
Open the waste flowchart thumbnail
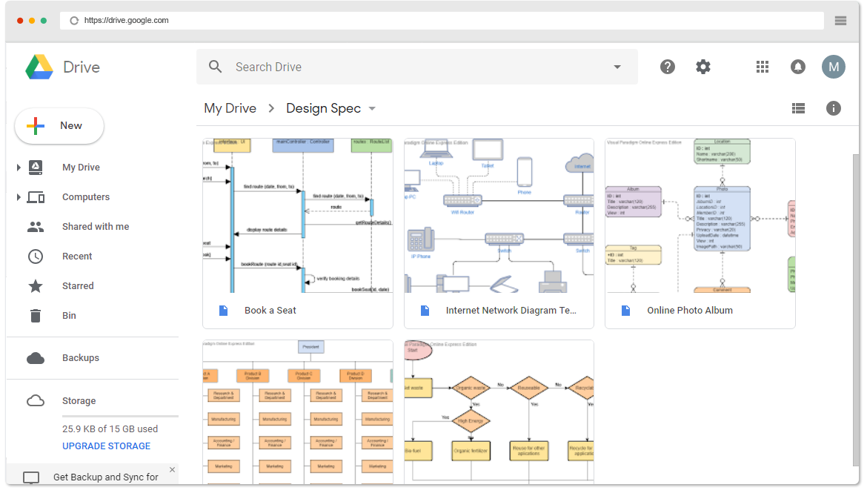click(499, 412)
